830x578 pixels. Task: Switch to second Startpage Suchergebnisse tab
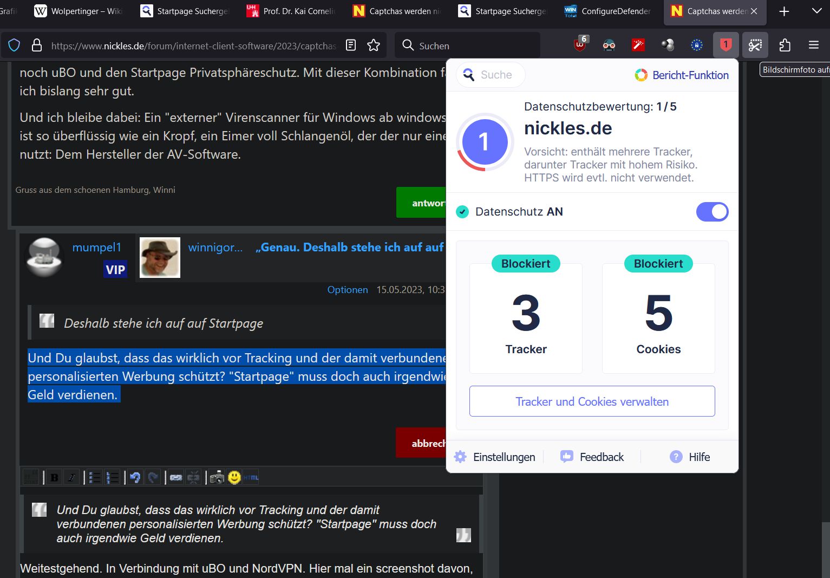[x=503, y=11]
